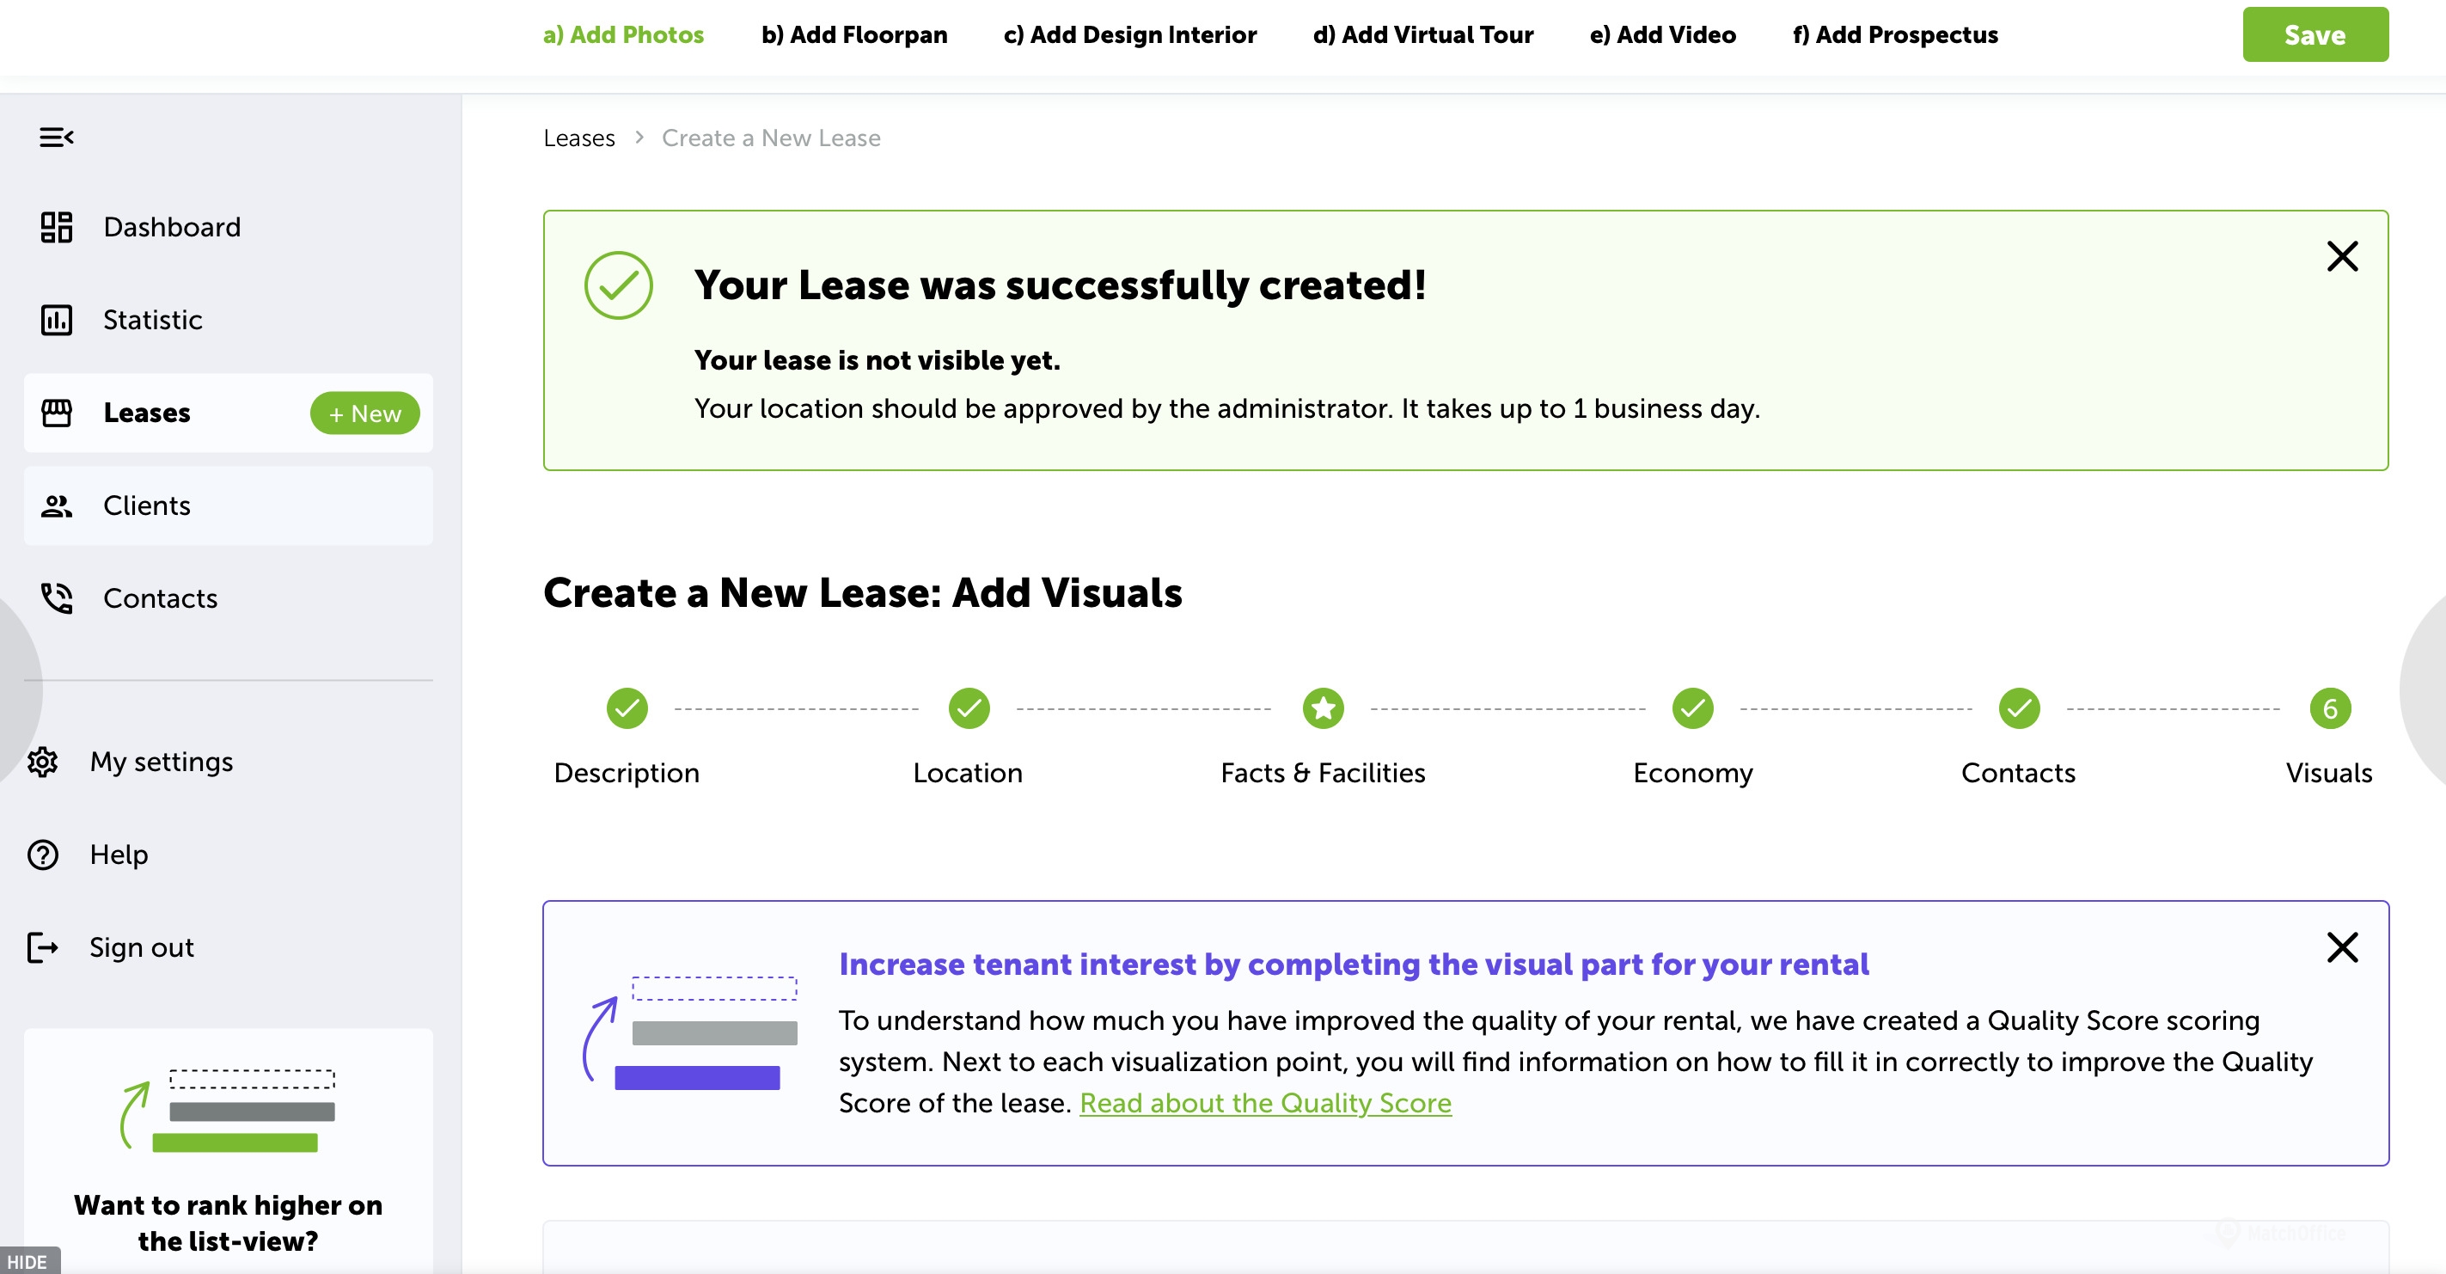Click the Contacts phone icon

pyautogui.click(x=56, y=598)
